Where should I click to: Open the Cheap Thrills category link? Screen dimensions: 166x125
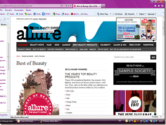[71, 102]
